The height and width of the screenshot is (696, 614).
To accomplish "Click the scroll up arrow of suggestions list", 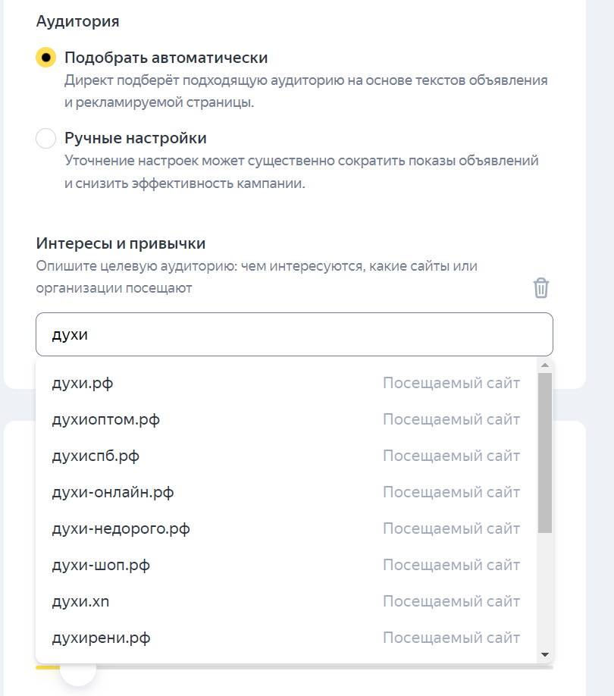I will tap(544, 365).
